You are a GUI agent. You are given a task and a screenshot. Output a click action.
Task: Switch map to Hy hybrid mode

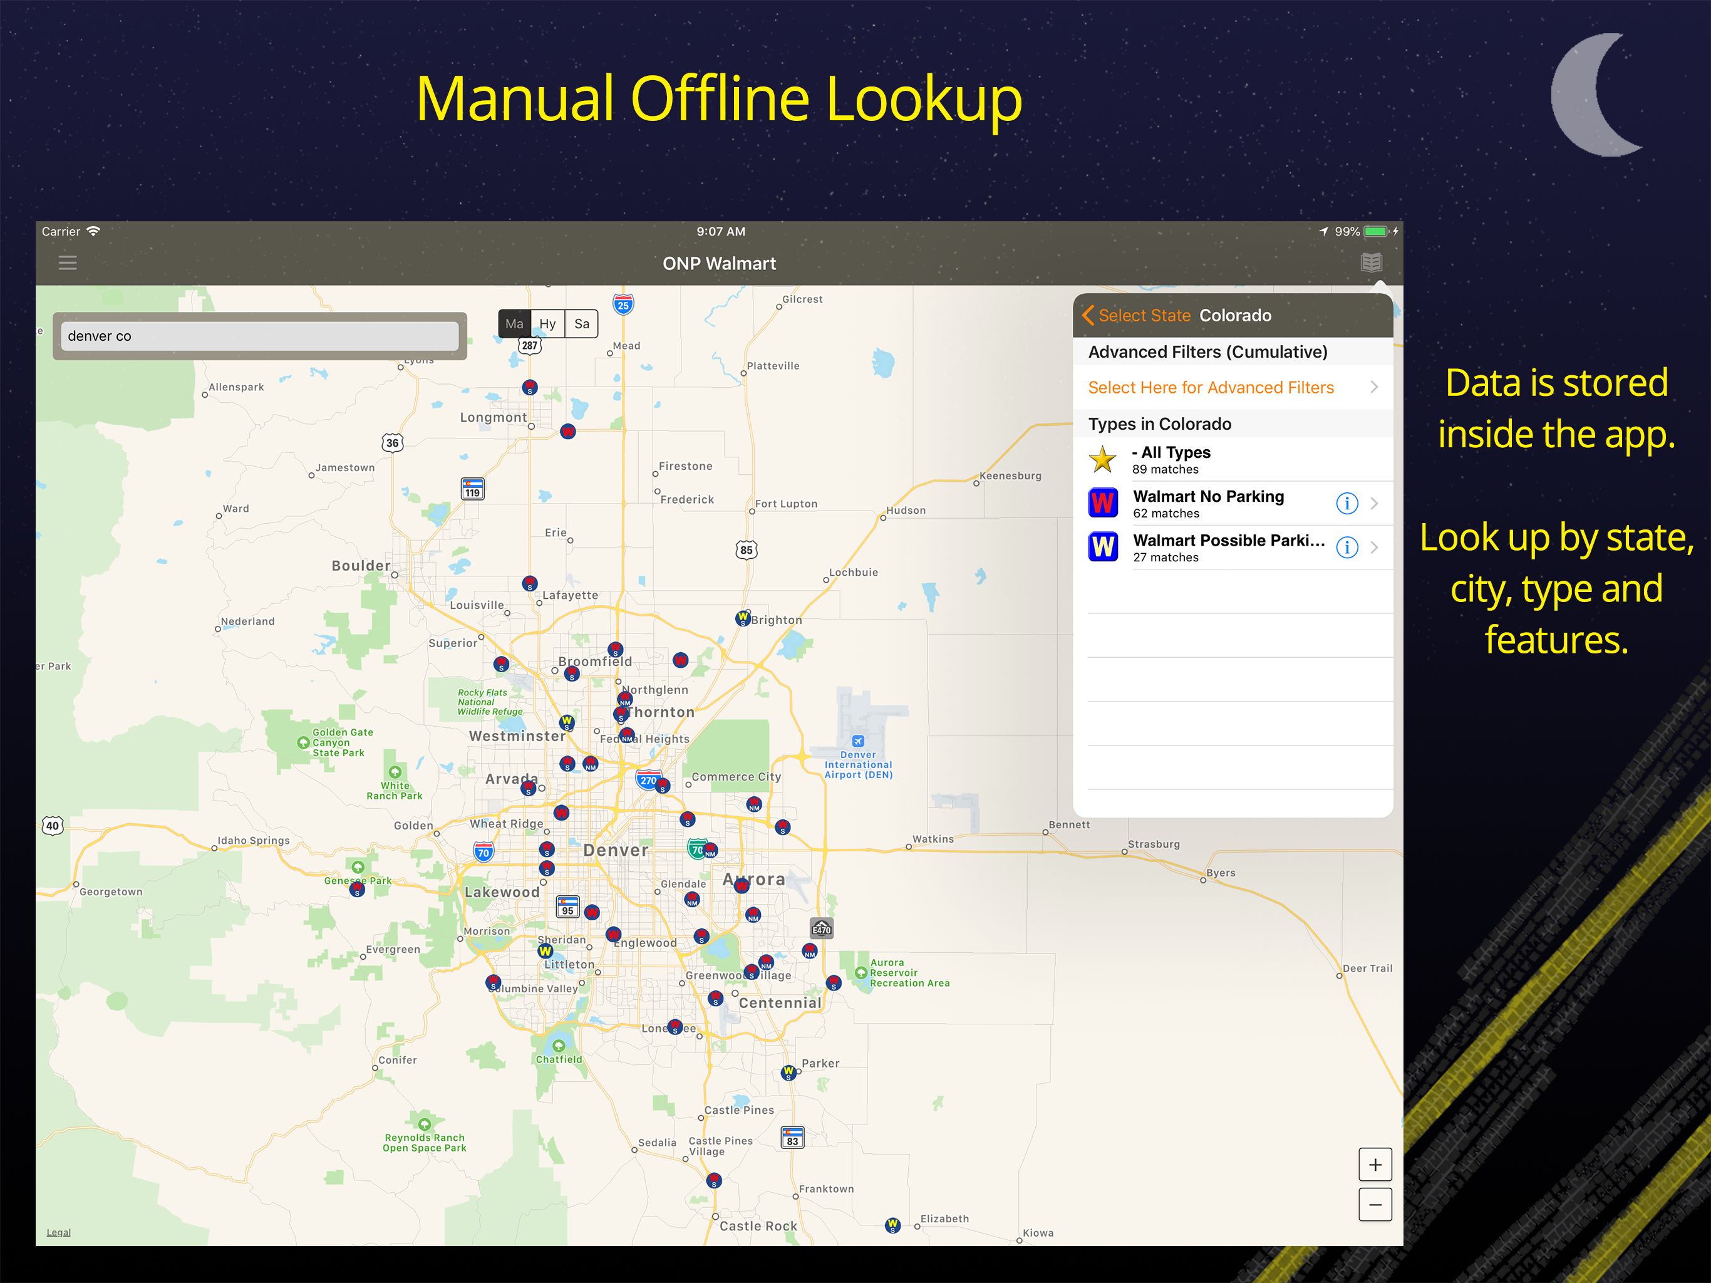[547, 325]
